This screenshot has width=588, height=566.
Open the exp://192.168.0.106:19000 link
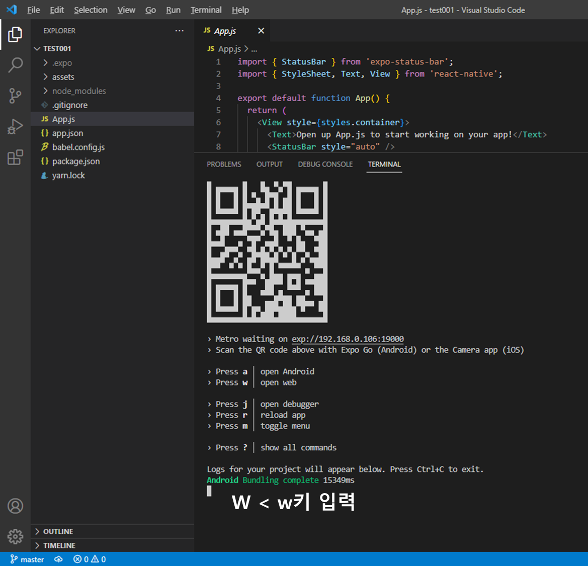tap(348, 339)
